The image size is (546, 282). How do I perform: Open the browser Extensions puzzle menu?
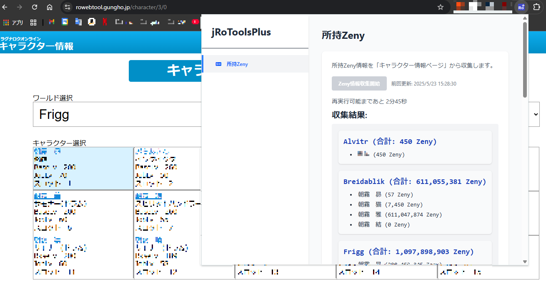(536, 7)
